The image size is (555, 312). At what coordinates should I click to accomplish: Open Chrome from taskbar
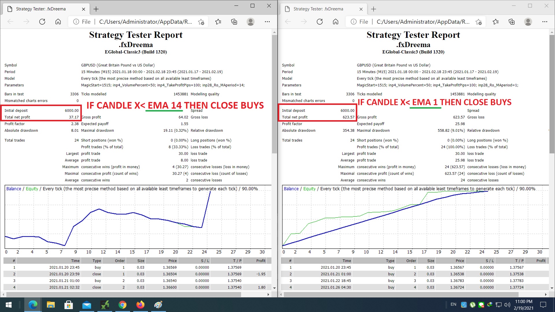(x=122, y=305)
